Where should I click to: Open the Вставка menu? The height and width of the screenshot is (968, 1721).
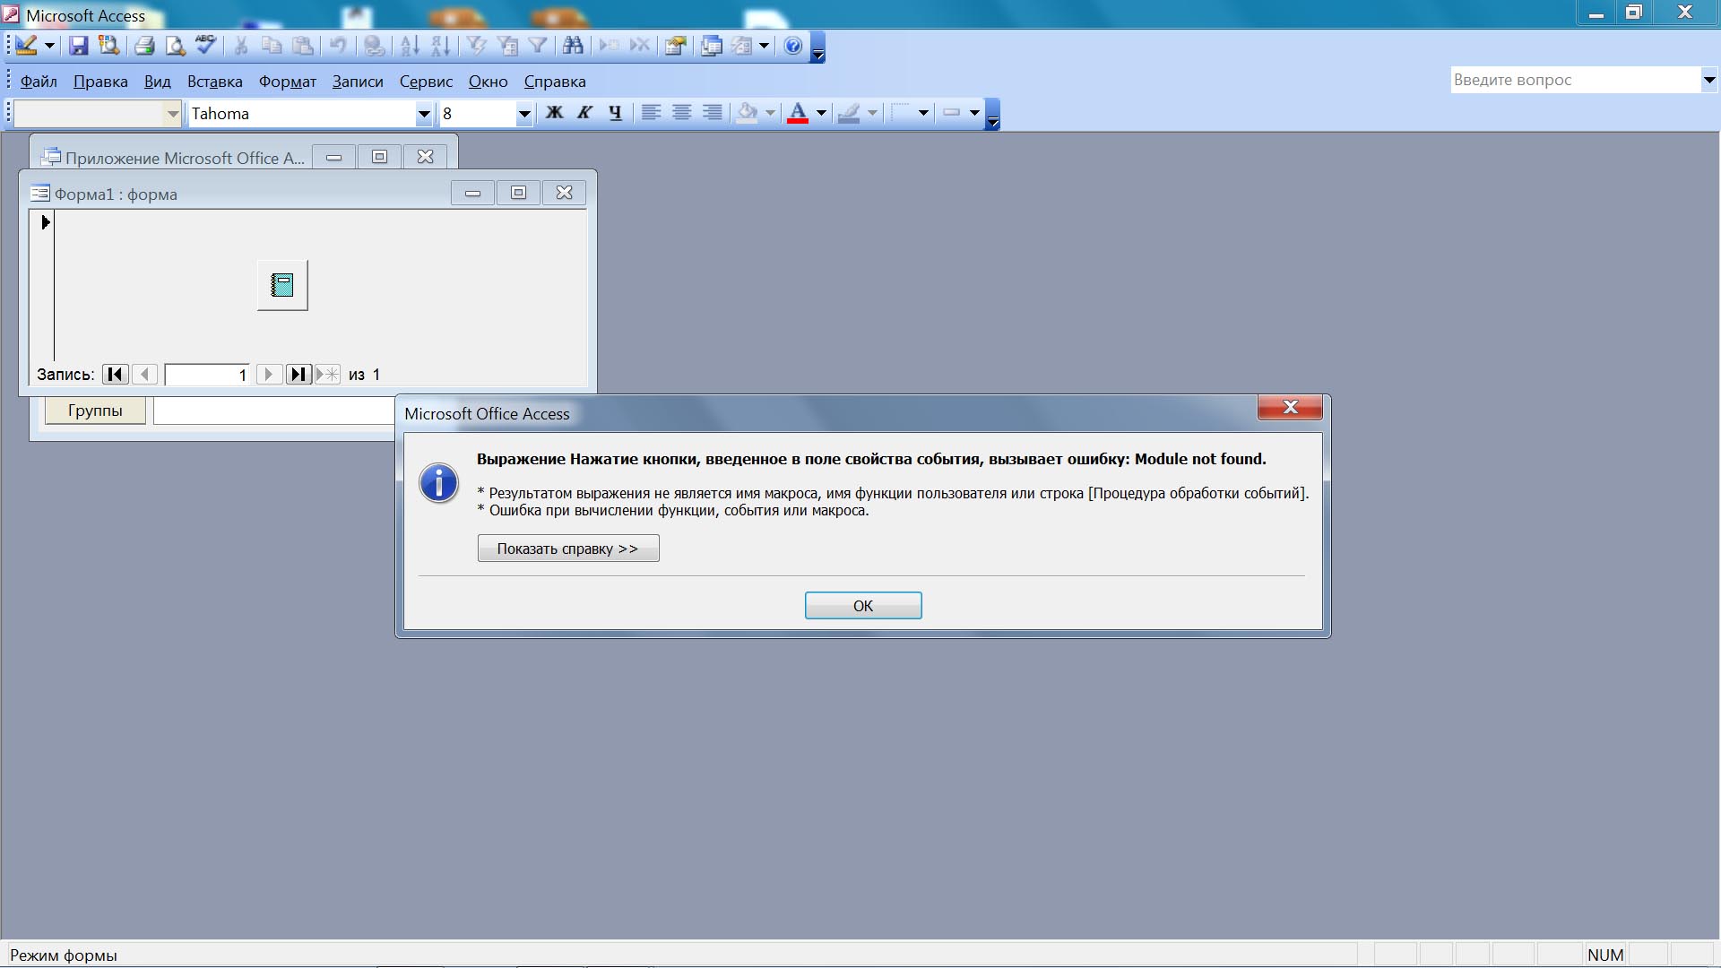tap(215, 82)
